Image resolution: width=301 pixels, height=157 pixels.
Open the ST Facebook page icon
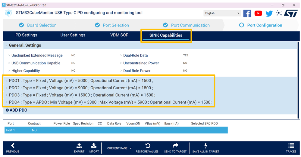[x=247, y=13]
